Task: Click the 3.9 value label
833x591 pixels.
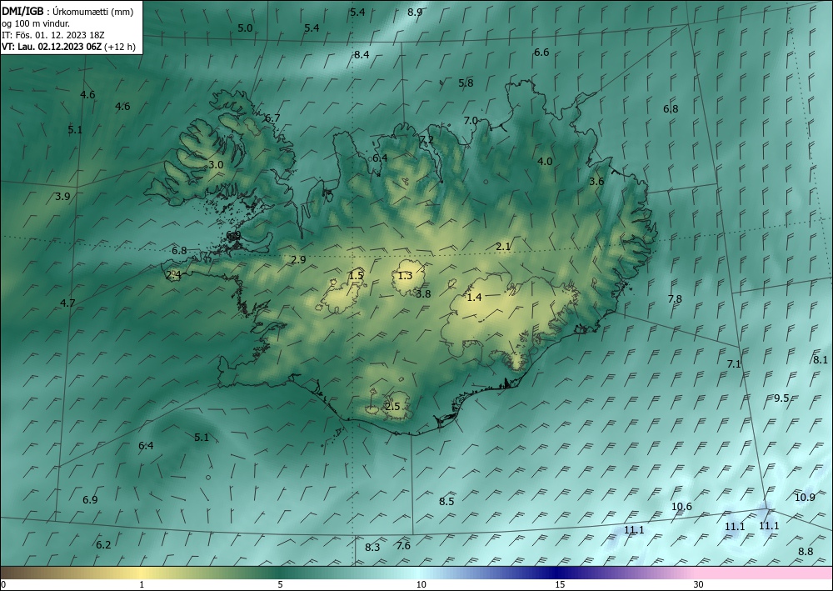Action: [x=62, y=197]
